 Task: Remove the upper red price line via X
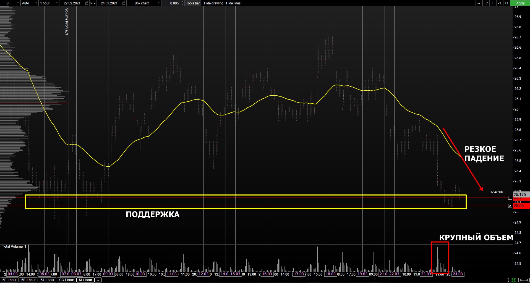click(x=510, y=198)
